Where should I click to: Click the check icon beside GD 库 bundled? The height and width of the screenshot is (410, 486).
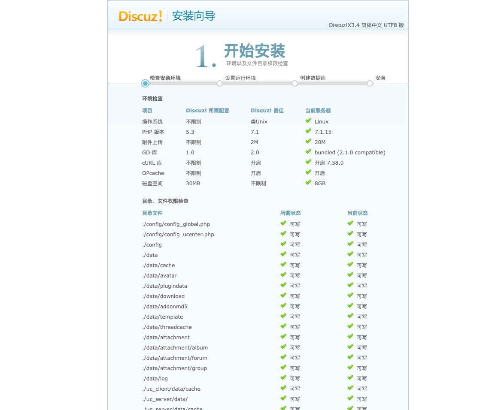click(x=308, y=151)
